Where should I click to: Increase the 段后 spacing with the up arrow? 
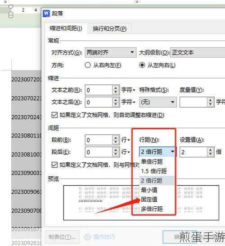pyautogui.click(x=116, y=150)
